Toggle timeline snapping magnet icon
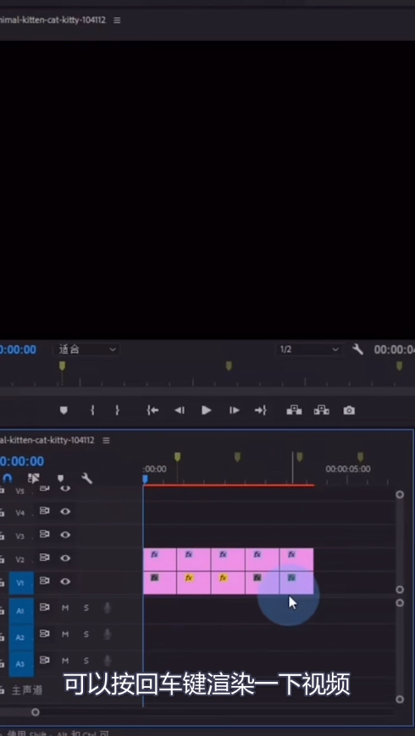Viewport: 415px width, 736px height. 8,478
